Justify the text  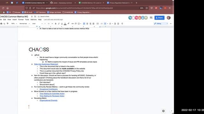click(x=93, y=24)
